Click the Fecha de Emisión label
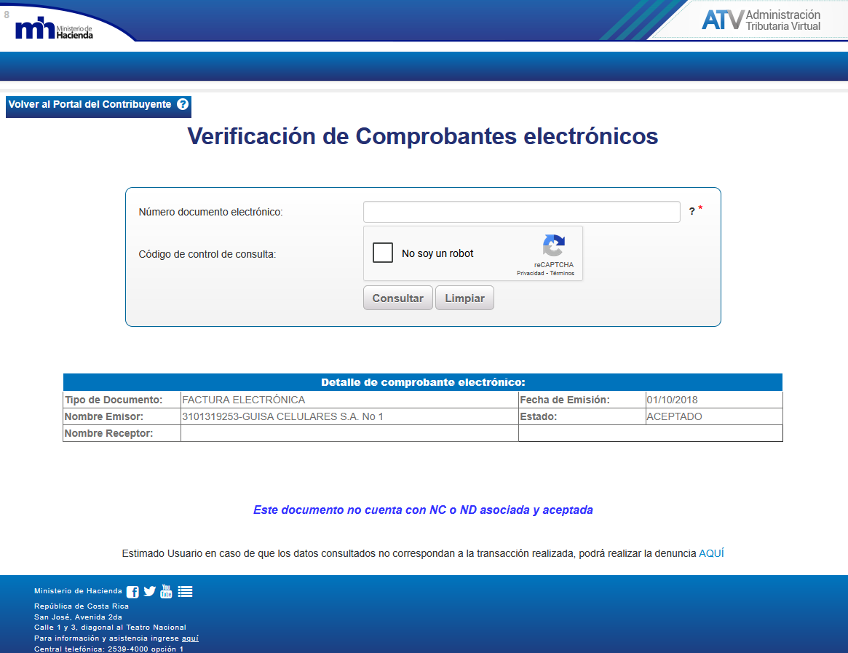 tap(565, 400)
